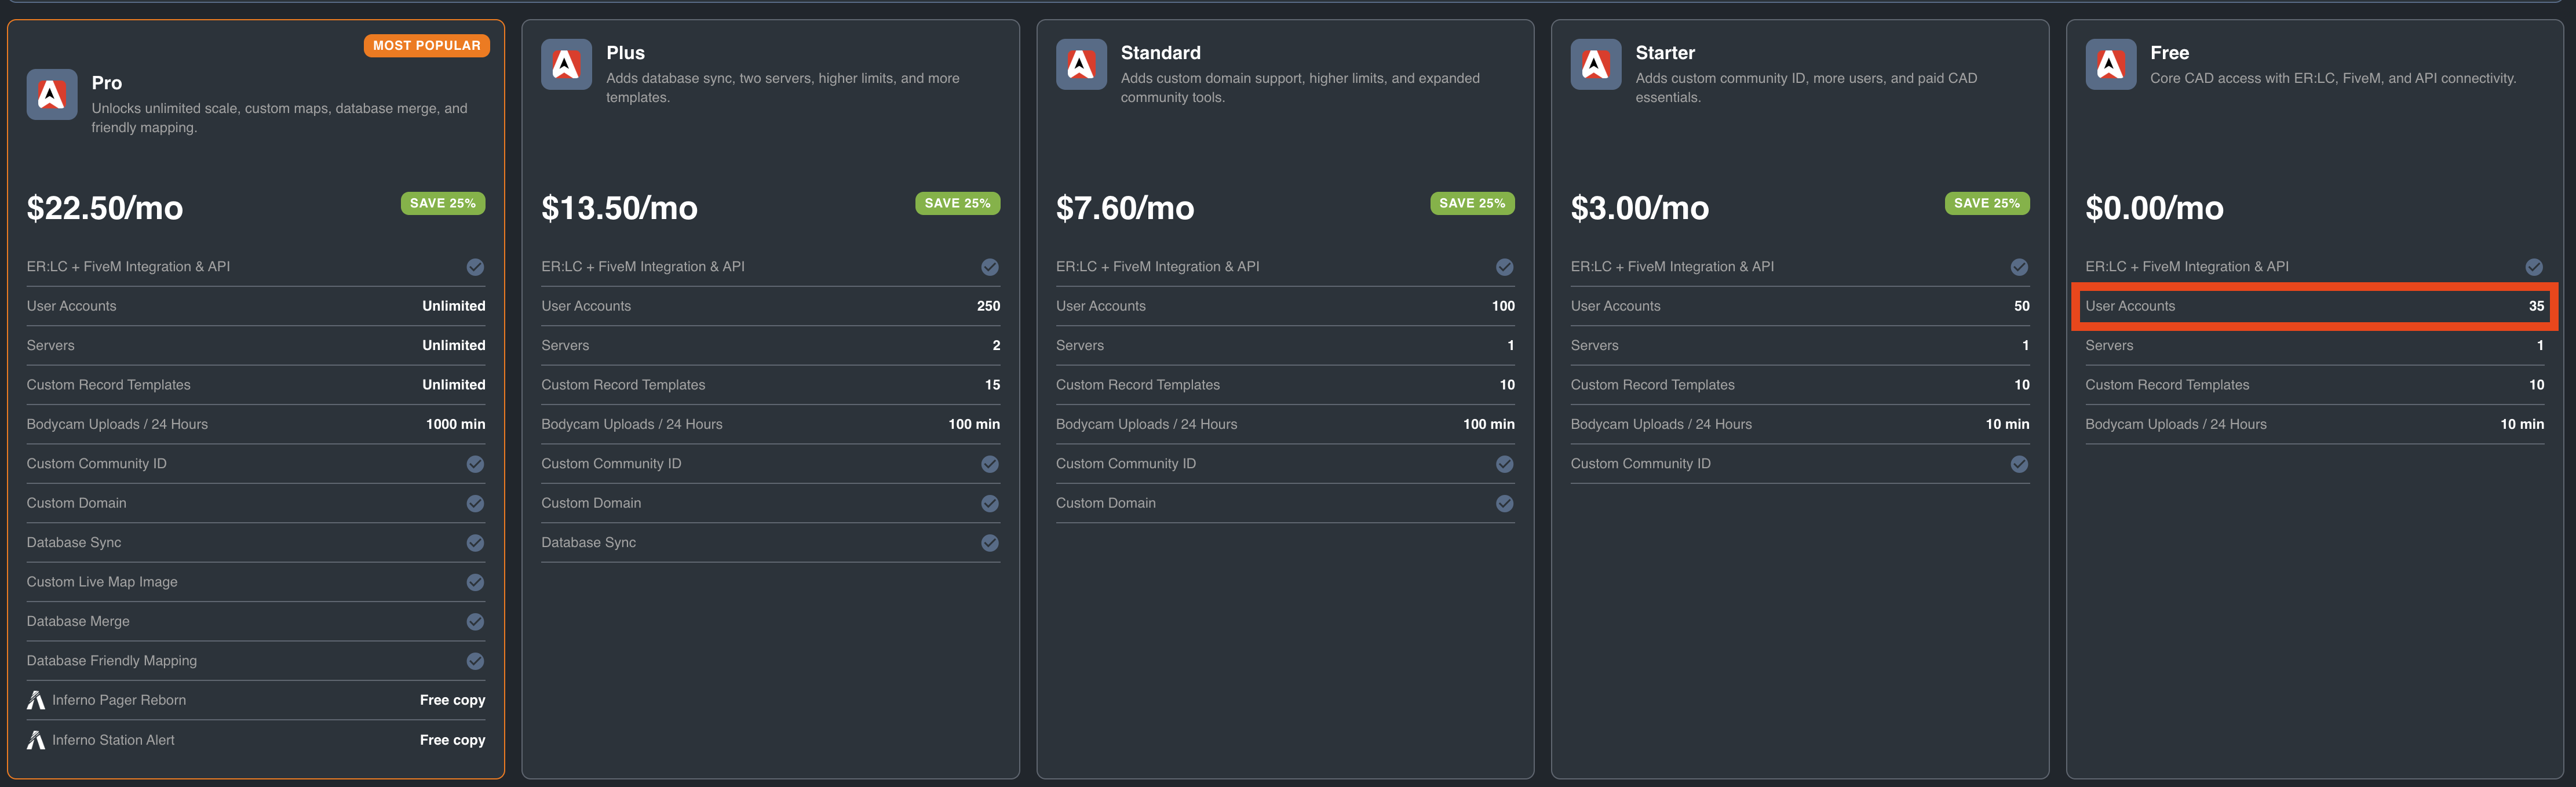Screen dimensions: 2576x787
Task: Click Plus plan Custom Domain checkmark
Action: (990, 503)
